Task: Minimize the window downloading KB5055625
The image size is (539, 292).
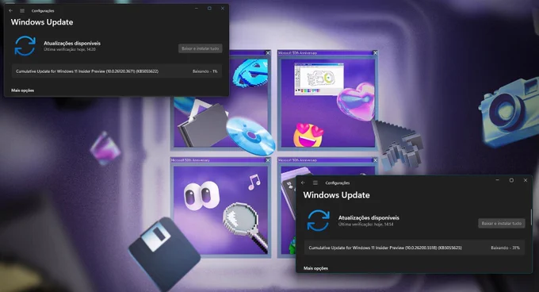Action: [498, 180]
